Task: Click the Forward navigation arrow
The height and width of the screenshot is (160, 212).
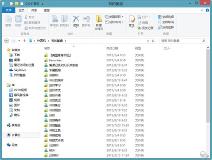Action: click(x=13, y=41)
